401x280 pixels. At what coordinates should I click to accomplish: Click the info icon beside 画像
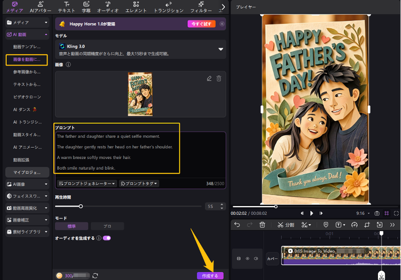click(x=68, y=65)
